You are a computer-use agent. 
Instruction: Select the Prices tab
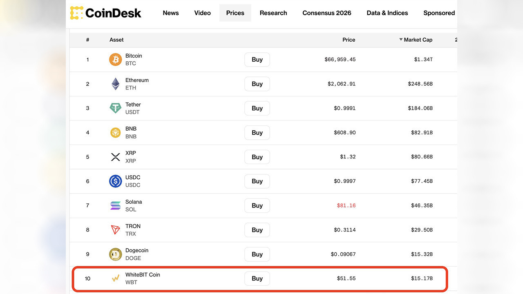pyautogui.click(x=235, y=13)
